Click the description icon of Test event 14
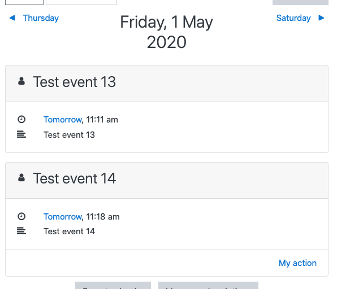Screen dimensions: 337x289 click(21, 231)
